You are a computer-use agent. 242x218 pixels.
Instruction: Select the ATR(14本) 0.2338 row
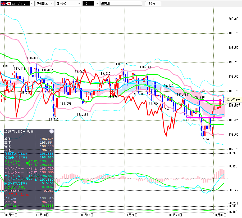29,206
